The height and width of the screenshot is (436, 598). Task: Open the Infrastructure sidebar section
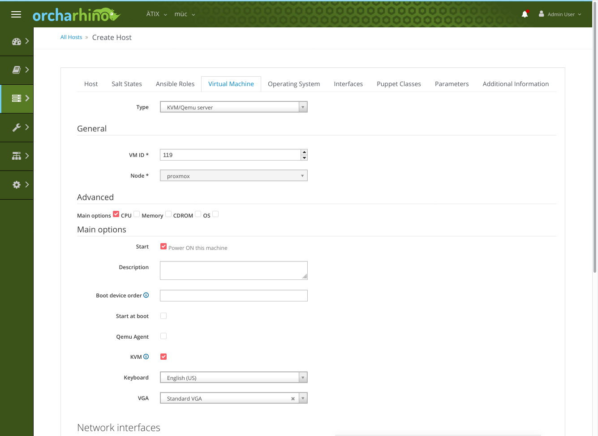coord(17,156)
